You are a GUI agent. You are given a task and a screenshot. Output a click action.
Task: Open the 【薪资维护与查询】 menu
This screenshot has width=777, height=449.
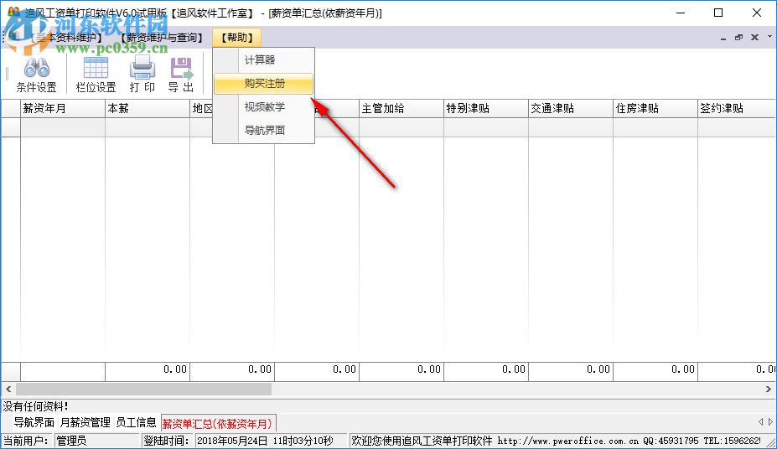pos(162,38)
